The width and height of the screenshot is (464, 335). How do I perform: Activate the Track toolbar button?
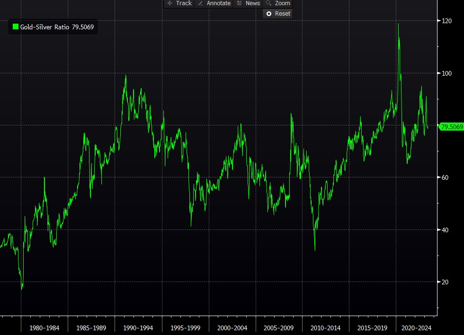(179, 3)
